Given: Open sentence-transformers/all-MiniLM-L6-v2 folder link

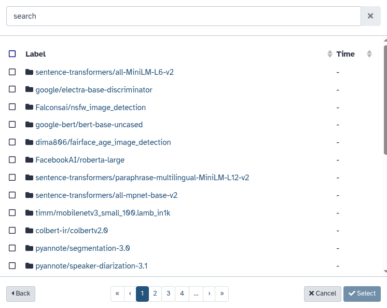Looking at the screenshot, I should coord(104,72).
